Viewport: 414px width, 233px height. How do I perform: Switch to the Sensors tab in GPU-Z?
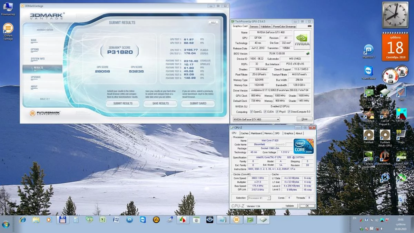point(254,26)
